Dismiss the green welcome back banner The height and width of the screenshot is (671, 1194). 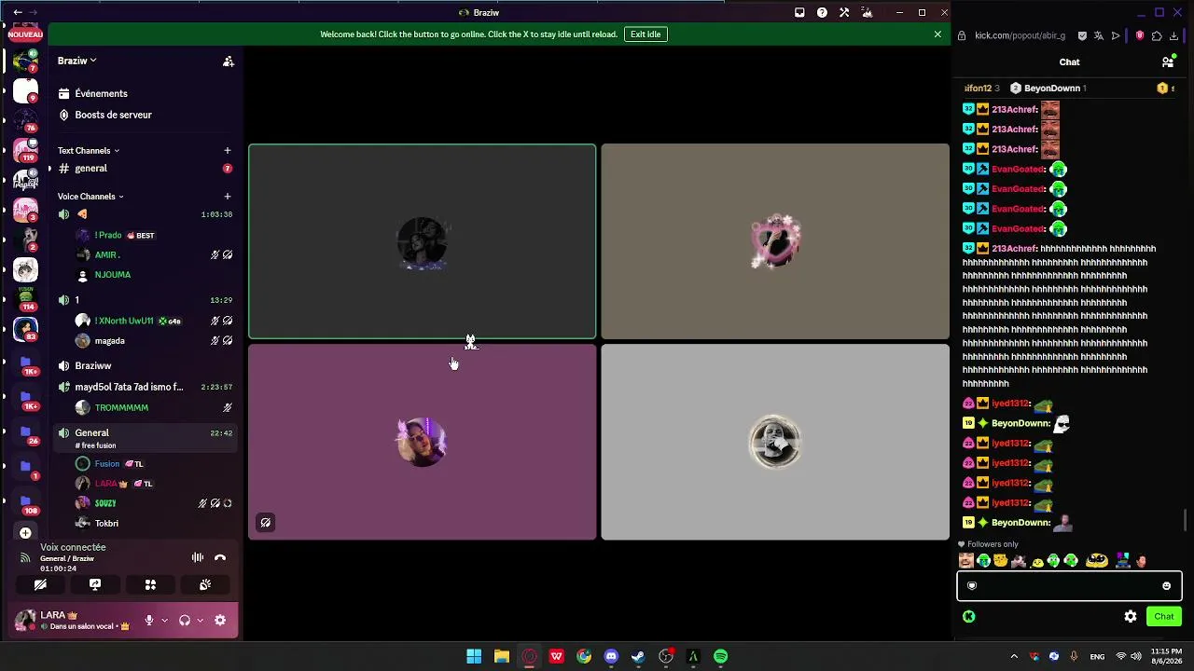937,34
